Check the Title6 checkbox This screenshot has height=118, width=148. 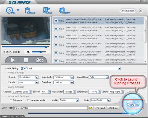(56, 61)
